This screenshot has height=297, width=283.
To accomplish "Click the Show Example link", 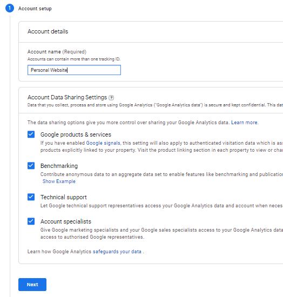I will coord(59,181).
